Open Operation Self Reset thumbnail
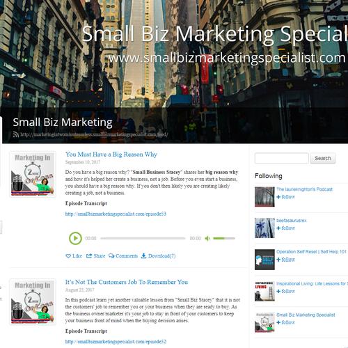 tap(264, 260)
